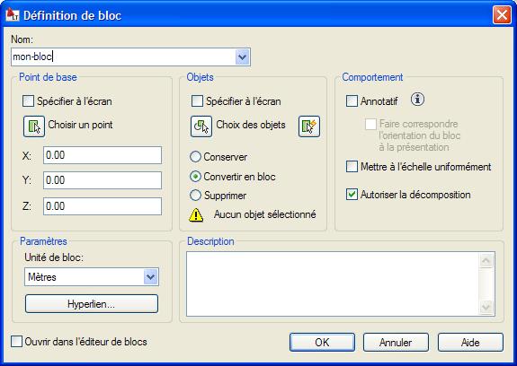Close the Définition de bloc dialog
The image size is (517, 366).
click(x=502, y=15)
